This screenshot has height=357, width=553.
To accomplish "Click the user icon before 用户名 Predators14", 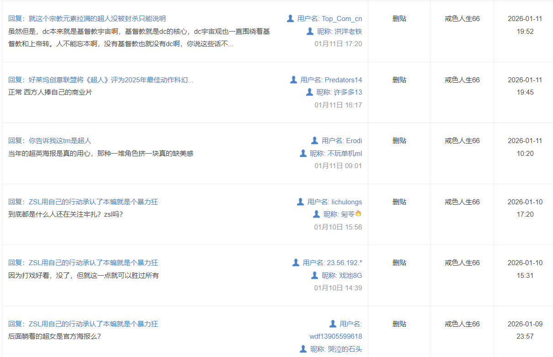I will click(293, 80).
